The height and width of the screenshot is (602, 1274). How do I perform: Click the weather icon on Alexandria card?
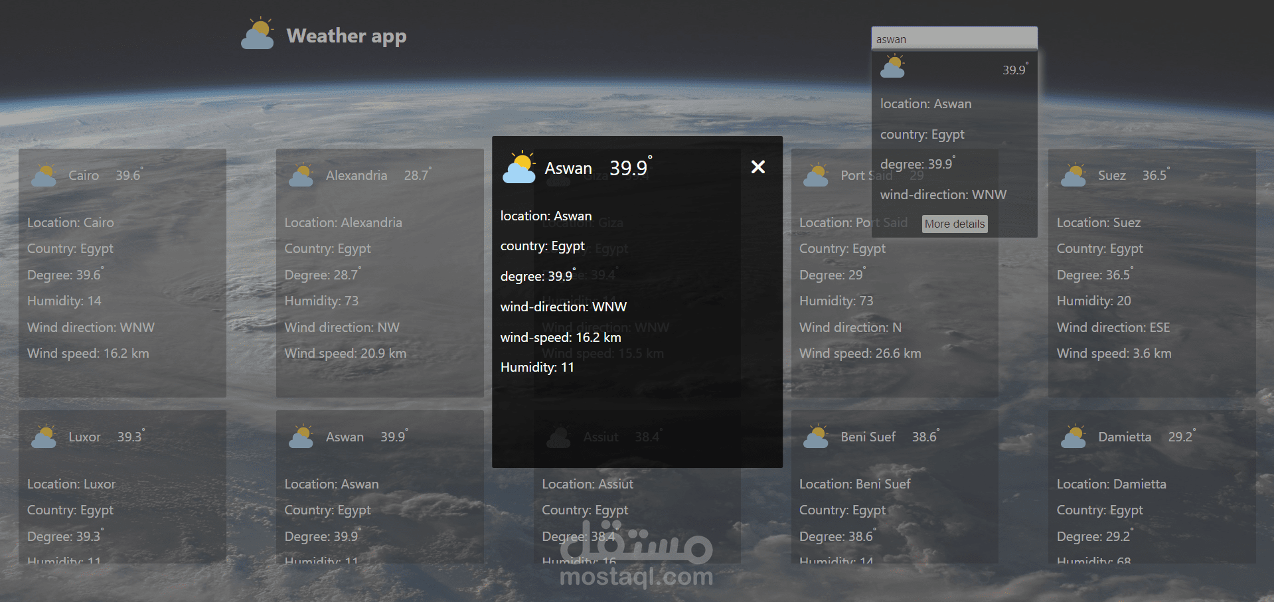coord(301,175)
